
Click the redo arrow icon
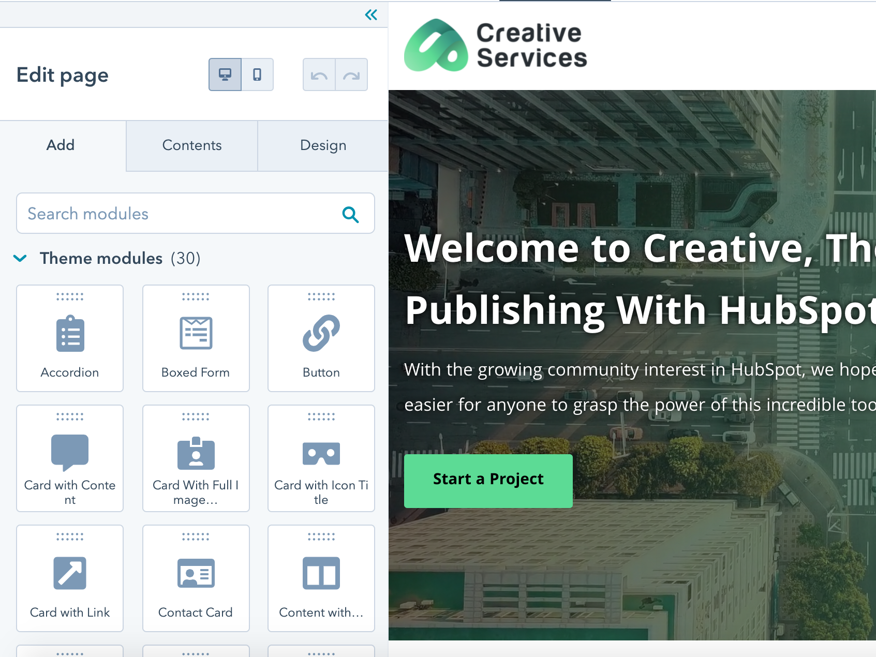[x=352, y=74]
